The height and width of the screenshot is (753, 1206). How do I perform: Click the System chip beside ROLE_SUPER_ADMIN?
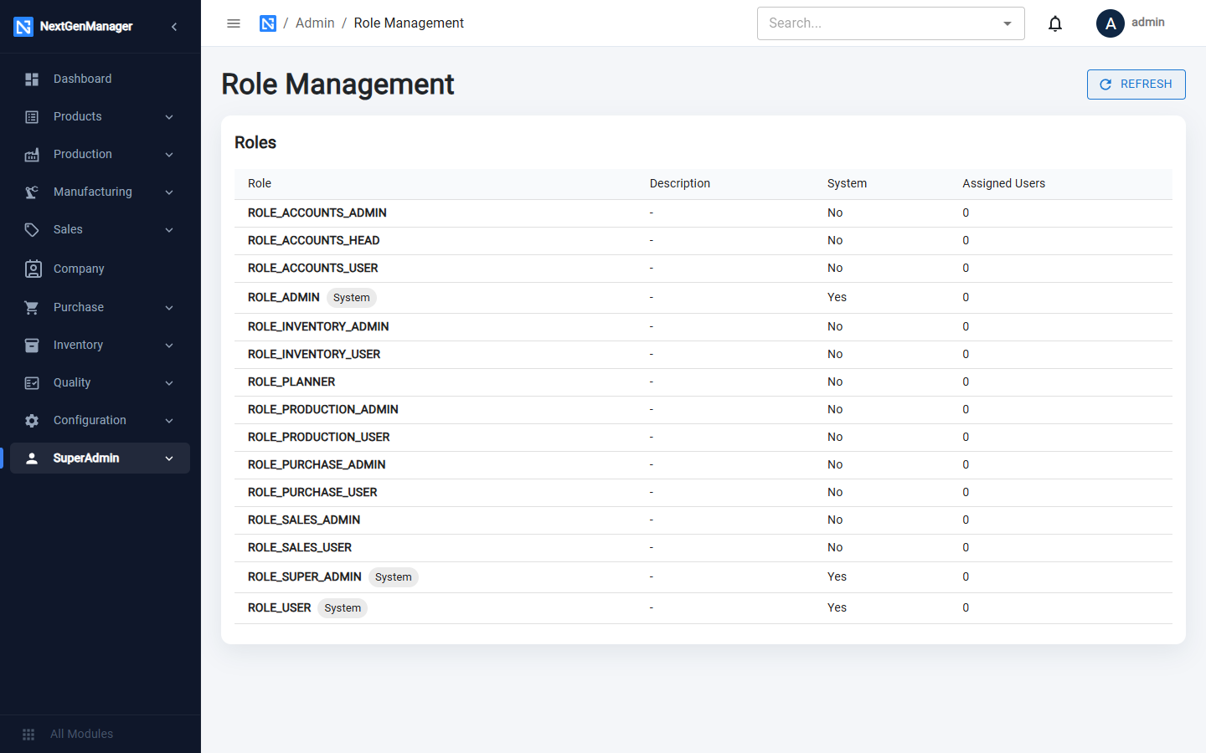tap(394, 577)
